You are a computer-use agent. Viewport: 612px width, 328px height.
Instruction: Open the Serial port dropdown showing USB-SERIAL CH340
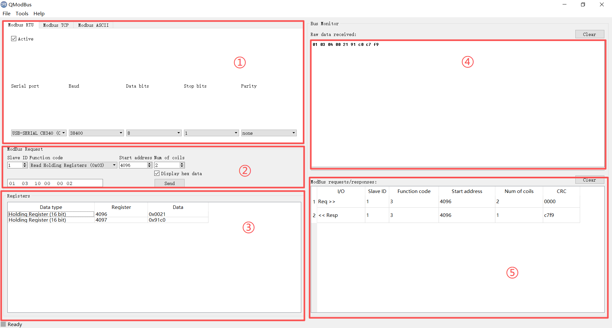pos(39,133)
